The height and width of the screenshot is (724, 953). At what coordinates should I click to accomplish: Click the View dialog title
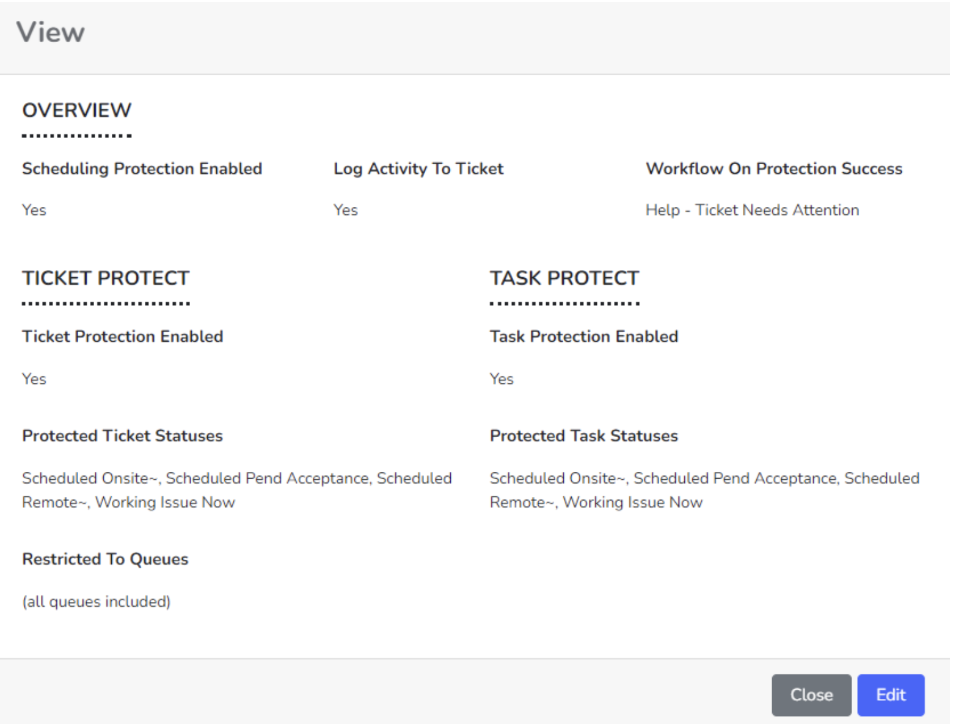click(x=51, y=32)
